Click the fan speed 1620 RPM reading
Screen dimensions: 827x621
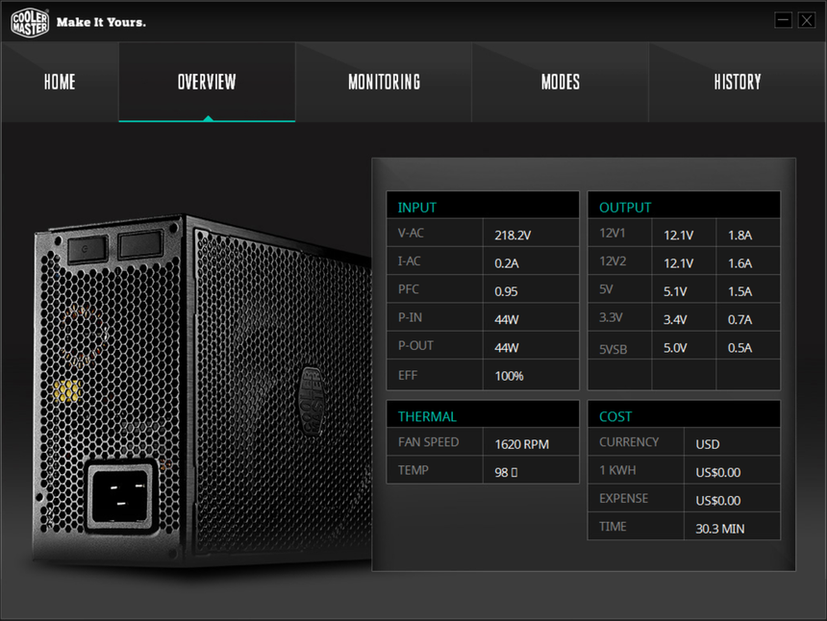[521, 444]
